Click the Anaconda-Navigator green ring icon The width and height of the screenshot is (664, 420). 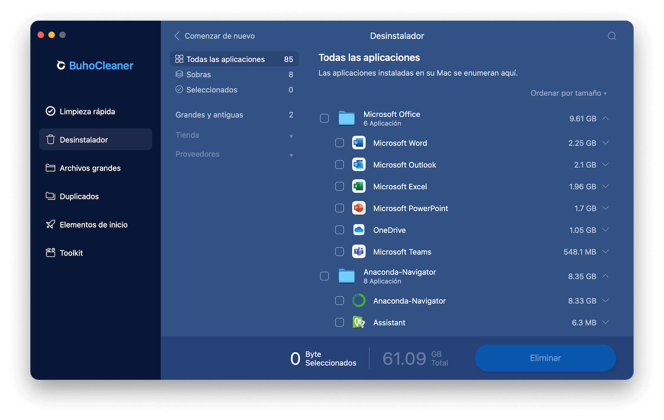[359, 301]
